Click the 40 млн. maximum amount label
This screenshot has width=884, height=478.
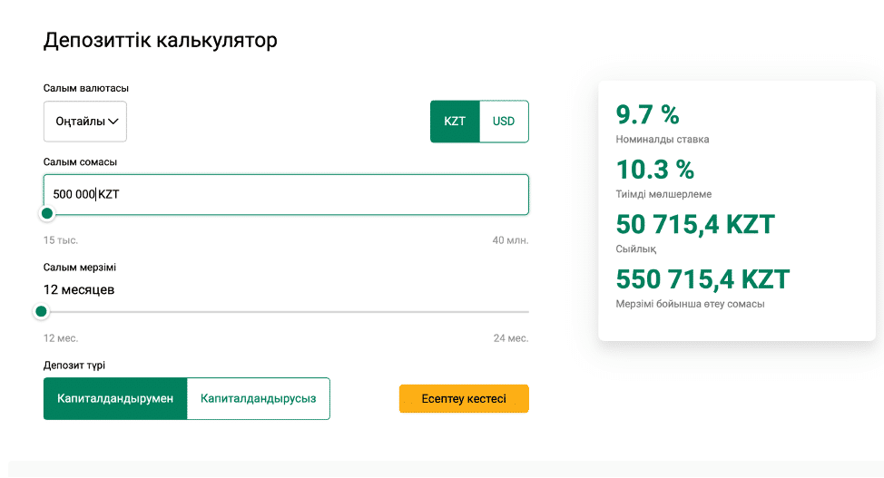click(510, 240)
